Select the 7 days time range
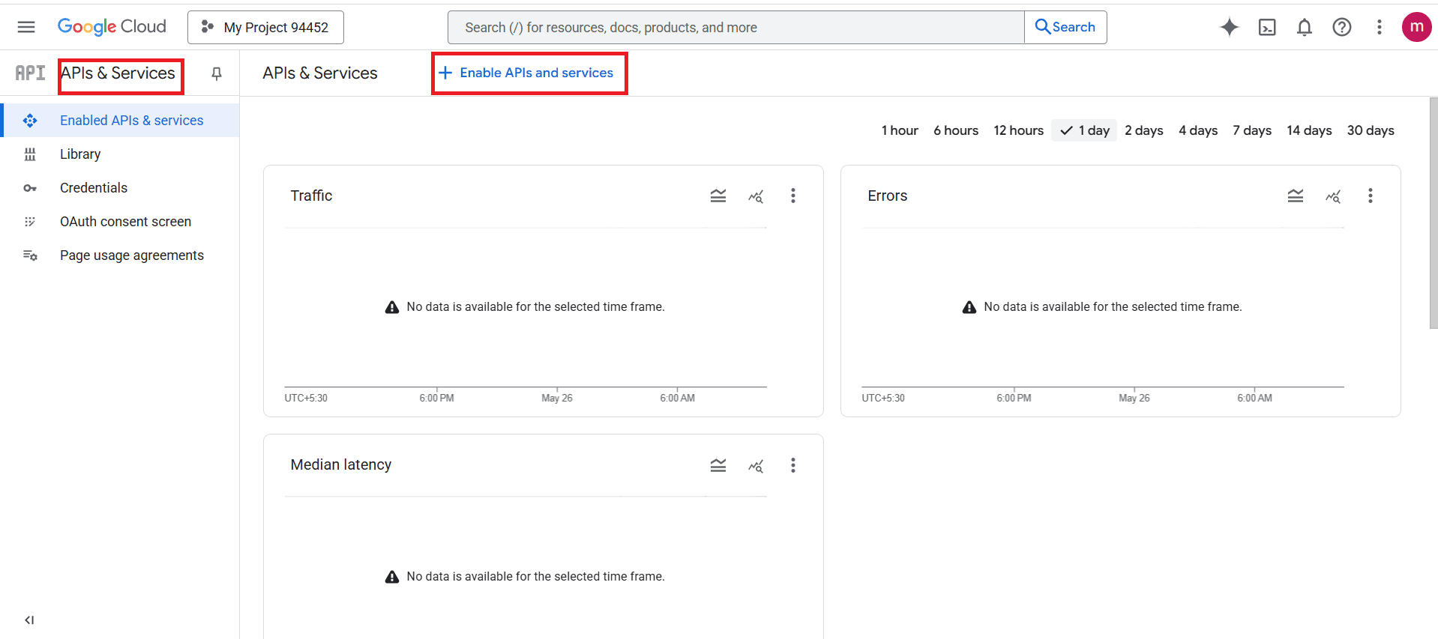Viewport: 1438px width, 639px height. point(1251,130)
